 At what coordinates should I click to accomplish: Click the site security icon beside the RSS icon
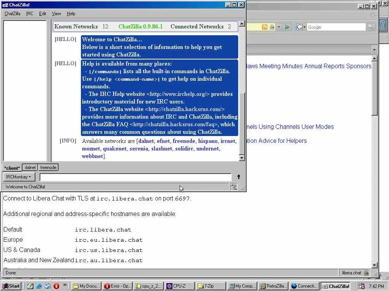(x=272, y=27)
